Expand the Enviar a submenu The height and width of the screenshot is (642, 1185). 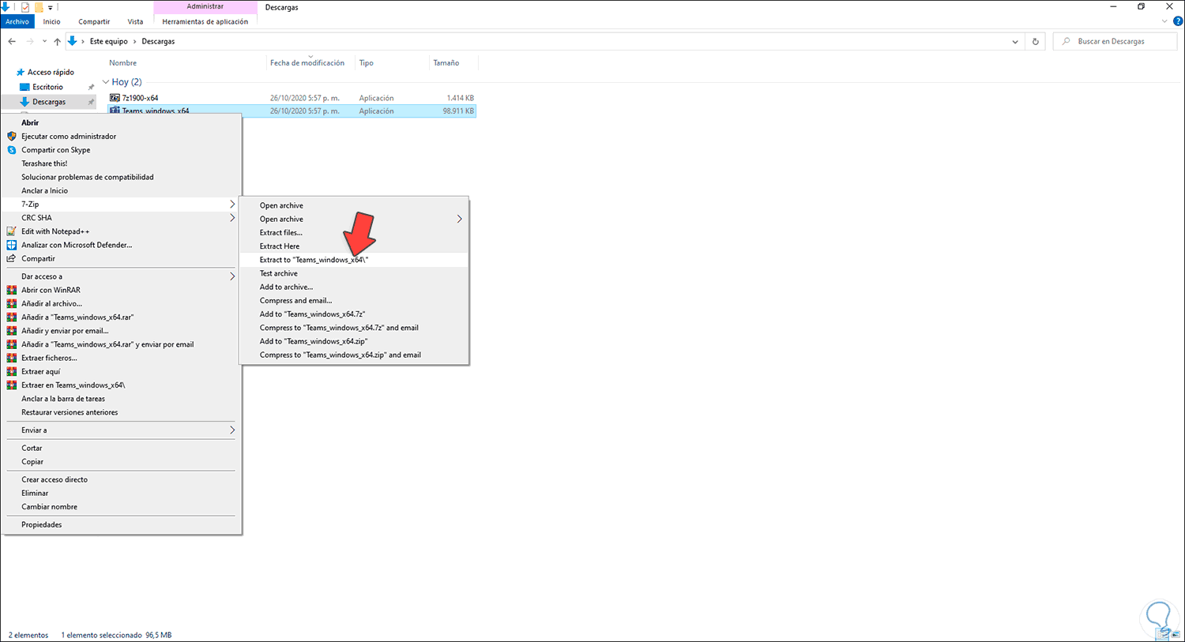pos(232,430)
